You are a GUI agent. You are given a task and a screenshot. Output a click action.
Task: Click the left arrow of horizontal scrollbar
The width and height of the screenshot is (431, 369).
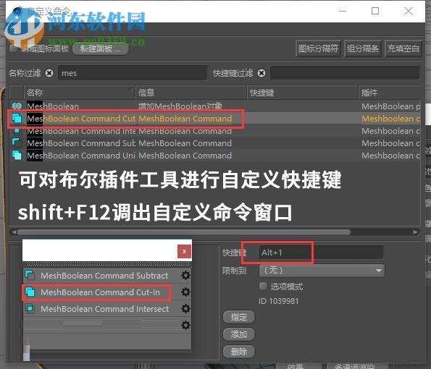(14, 232)
